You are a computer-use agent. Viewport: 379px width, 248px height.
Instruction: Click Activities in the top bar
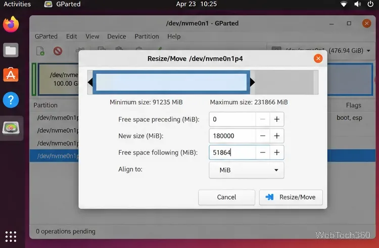click(x=17, y=4)
